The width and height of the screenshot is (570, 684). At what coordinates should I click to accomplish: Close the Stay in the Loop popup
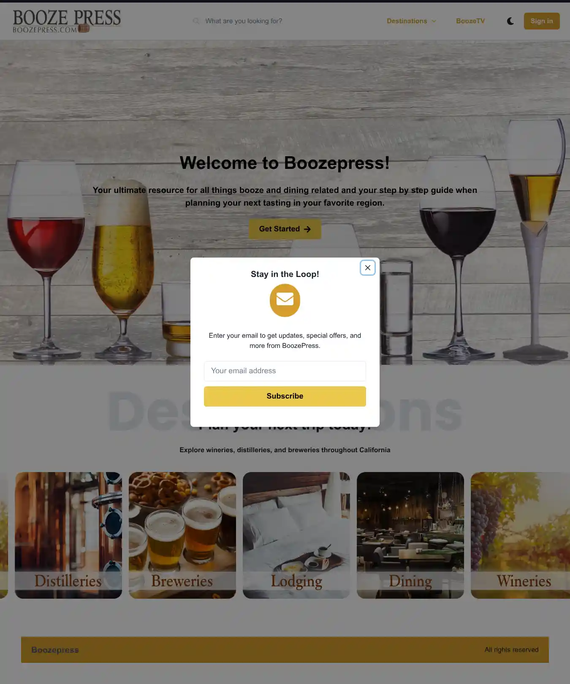[367, 268]
